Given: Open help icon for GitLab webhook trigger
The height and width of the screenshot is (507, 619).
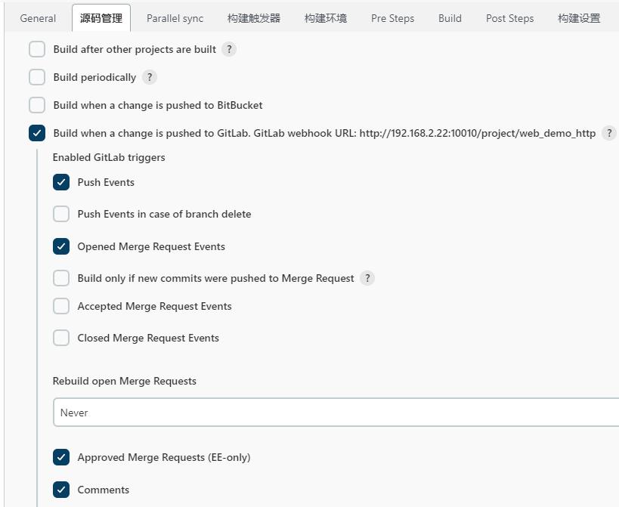Looking at the screenshot, I should click(608, 133).
